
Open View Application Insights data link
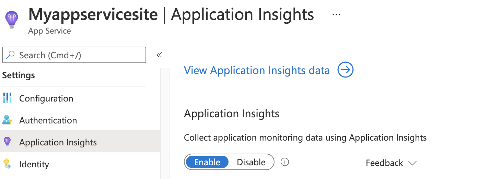tap(257, 70)
